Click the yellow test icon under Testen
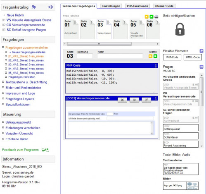206x194 pixels. point(150,56)
